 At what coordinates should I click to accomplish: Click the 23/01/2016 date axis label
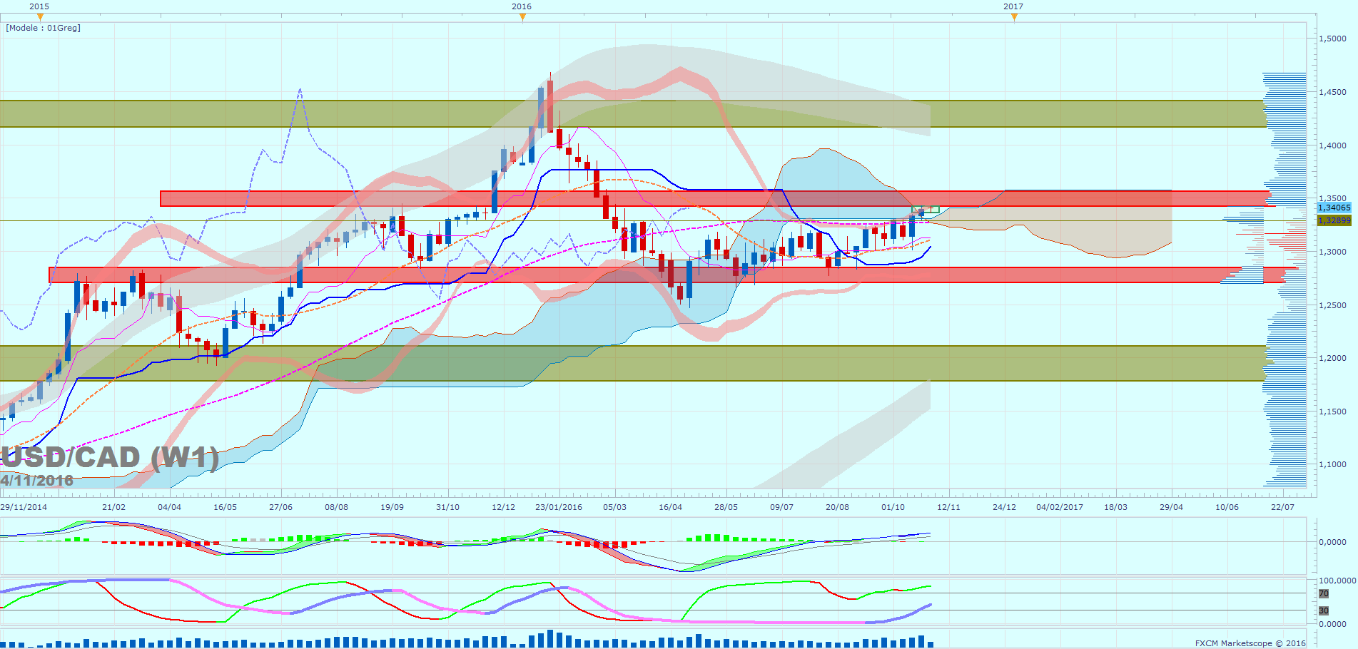click(x=559, y=507)
